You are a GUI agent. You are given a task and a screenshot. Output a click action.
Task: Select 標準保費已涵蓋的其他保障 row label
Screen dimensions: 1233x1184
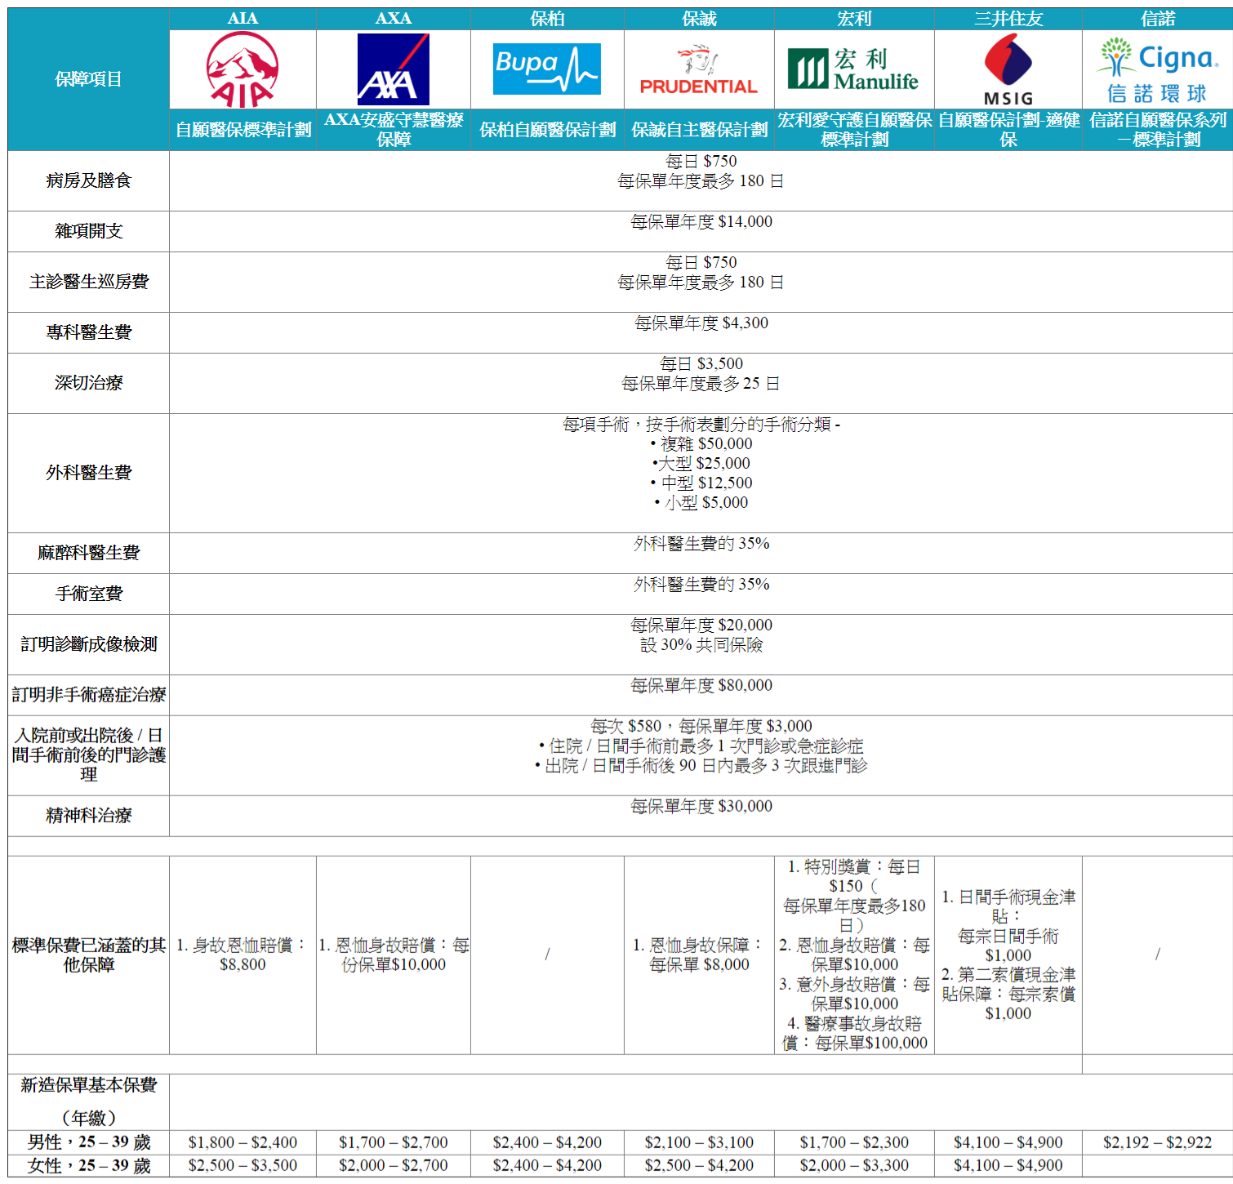tap(88, 955)
